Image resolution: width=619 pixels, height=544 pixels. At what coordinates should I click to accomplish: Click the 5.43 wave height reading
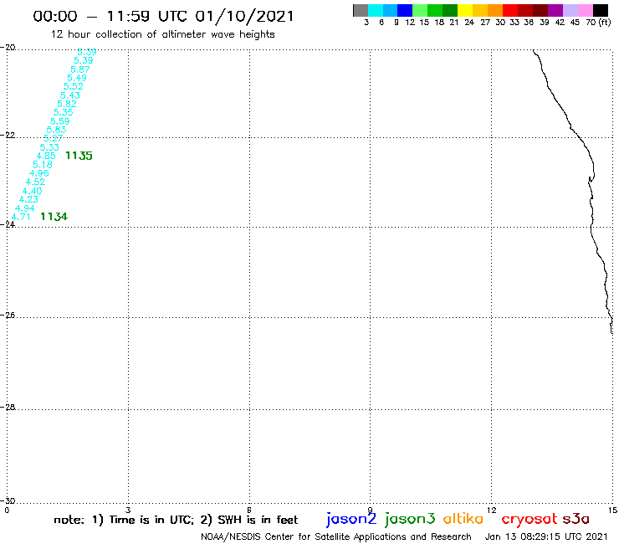click(x=70, y=95)
